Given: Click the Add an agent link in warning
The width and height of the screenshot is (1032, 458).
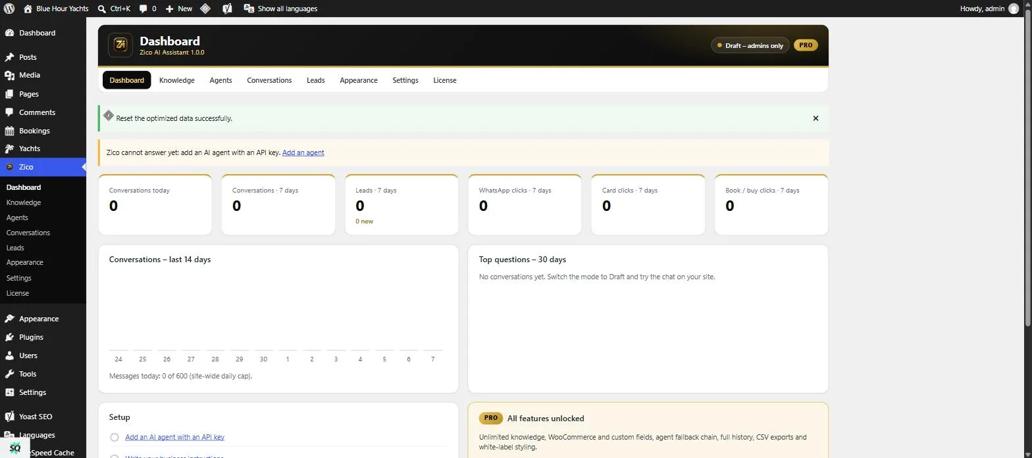Looking at the screenshot, I should tap(303, 152).
